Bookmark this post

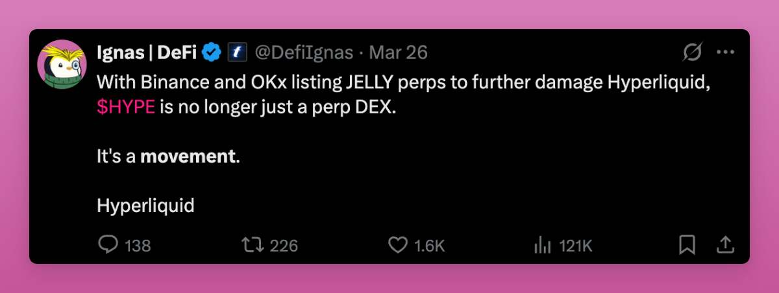tap(687, 245)
